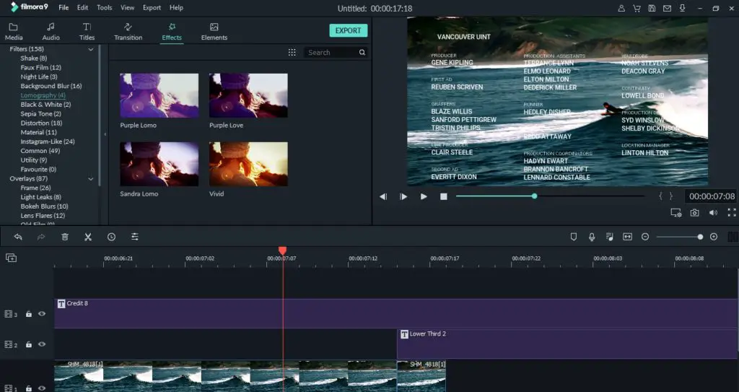
Task: Select Black & White (2) category
Action: pos(45,104)
